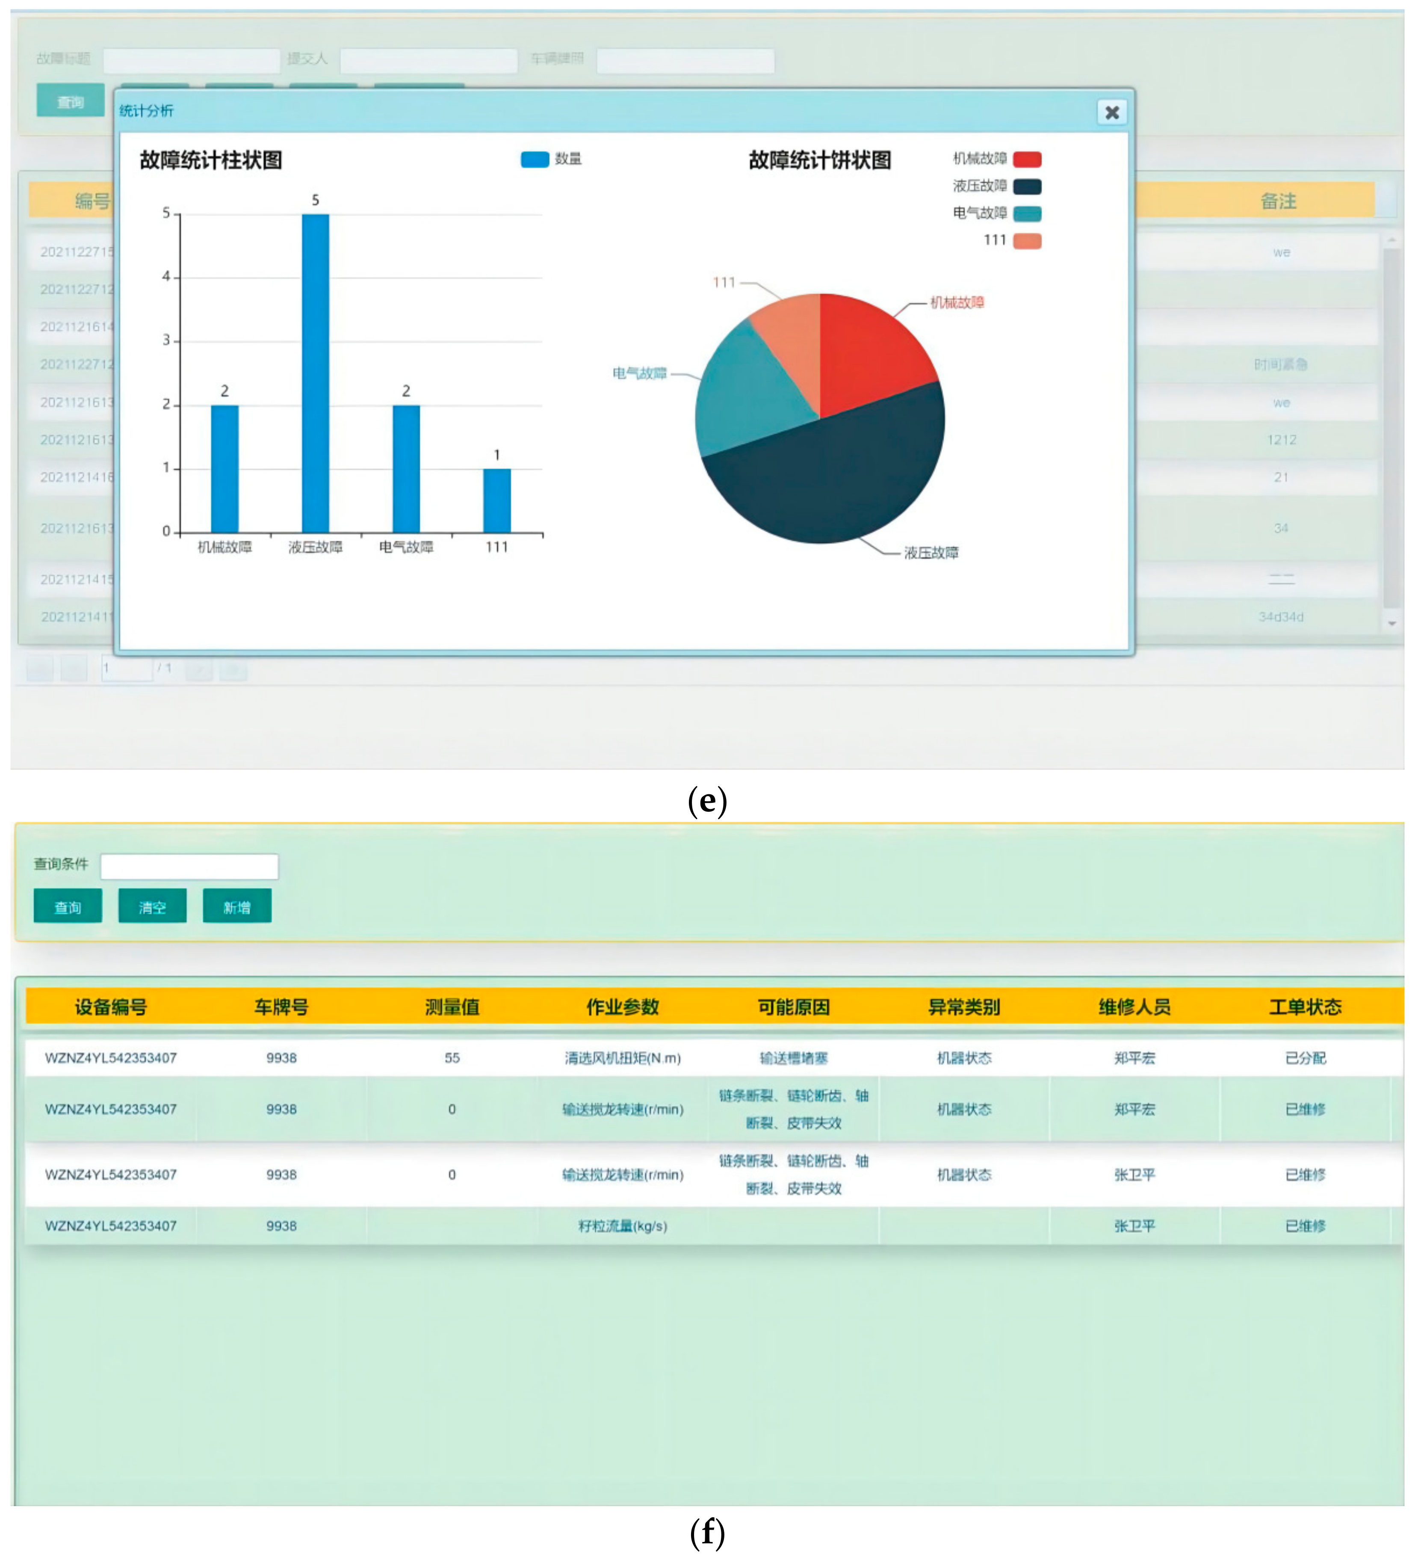Image resolution: width=1418 pixels, height=1560 pixels.
Task: Close the 统计分析 dialog
Action: 1112,113
